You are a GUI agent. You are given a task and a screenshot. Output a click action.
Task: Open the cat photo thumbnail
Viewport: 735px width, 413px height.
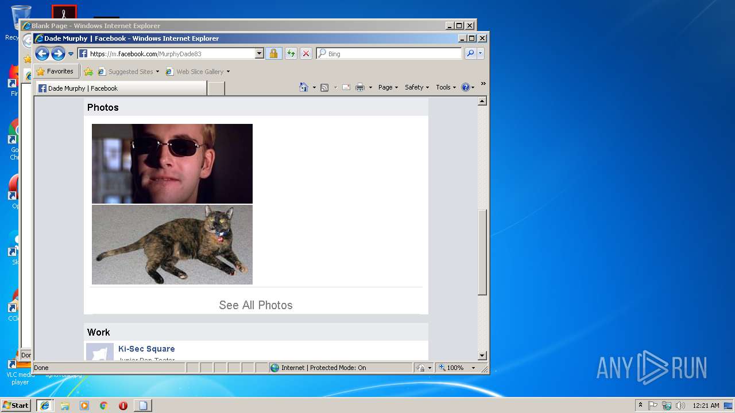pyautogui.click(x=172, y=245)
